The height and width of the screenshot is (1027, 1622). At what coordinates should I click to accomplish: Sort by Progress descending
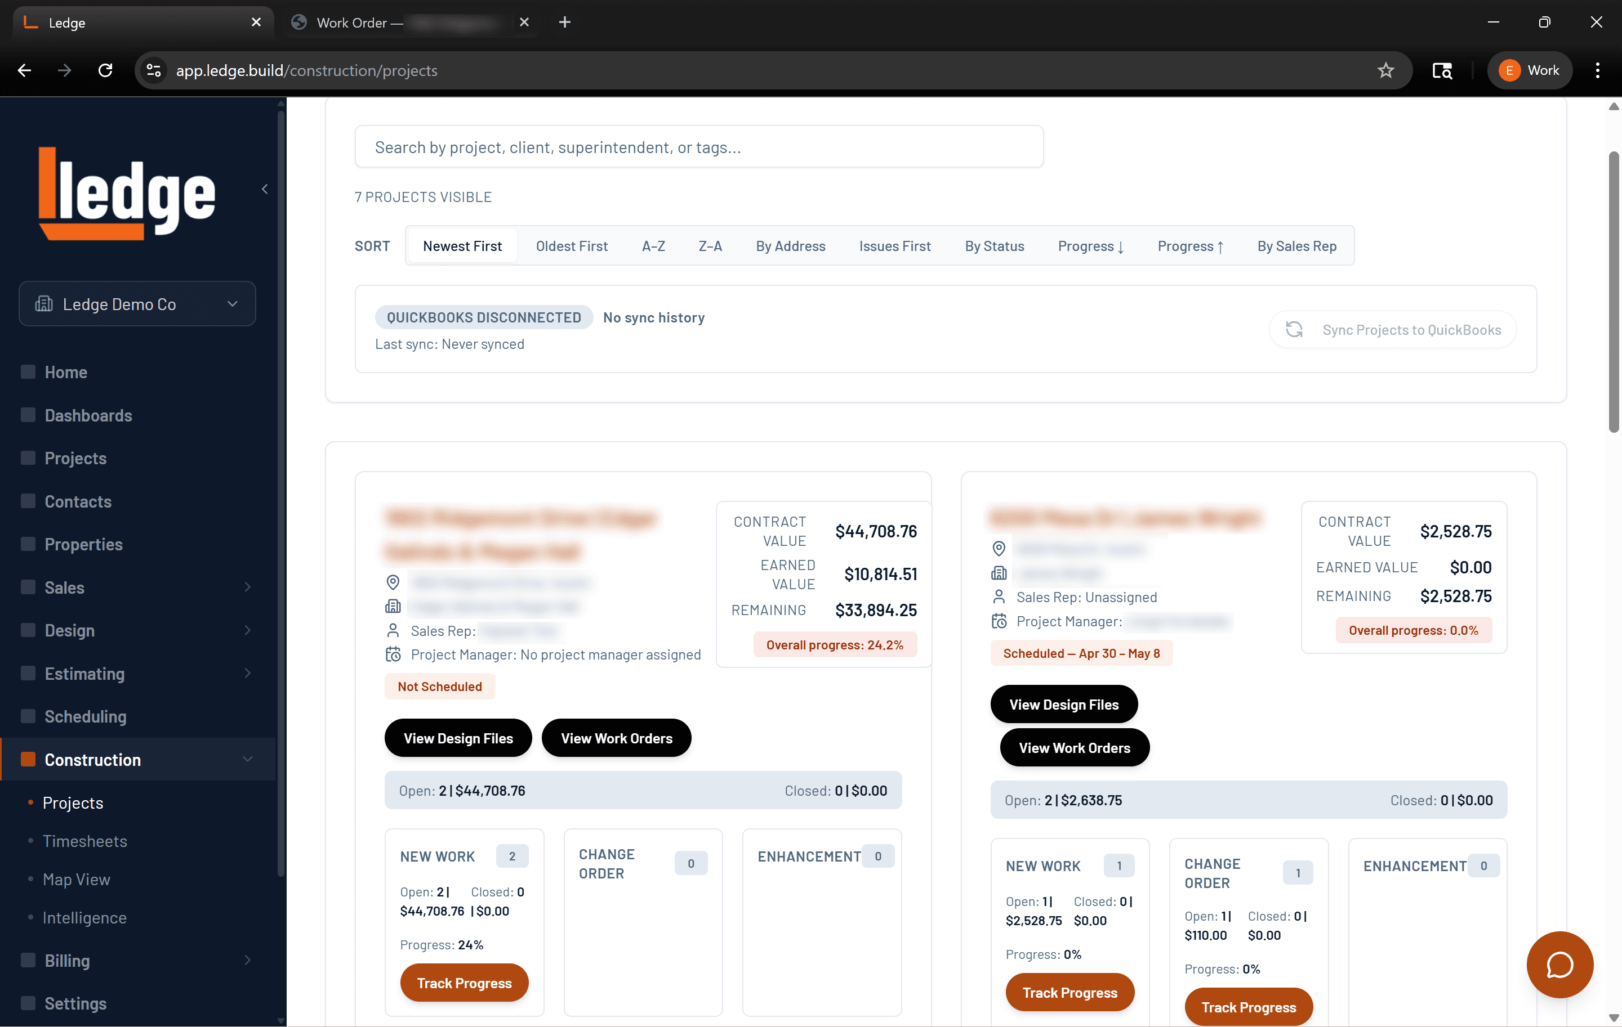[1090, 246]
